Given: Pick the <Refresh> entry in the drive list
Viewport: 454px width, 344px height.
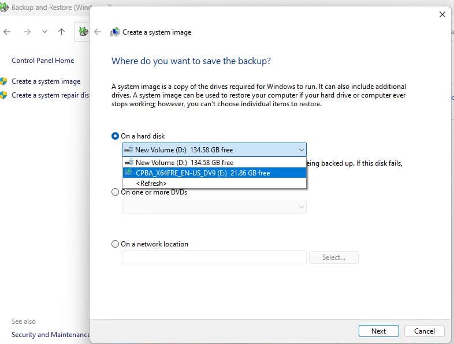Looking at the screenshot, I should [151, 183].
